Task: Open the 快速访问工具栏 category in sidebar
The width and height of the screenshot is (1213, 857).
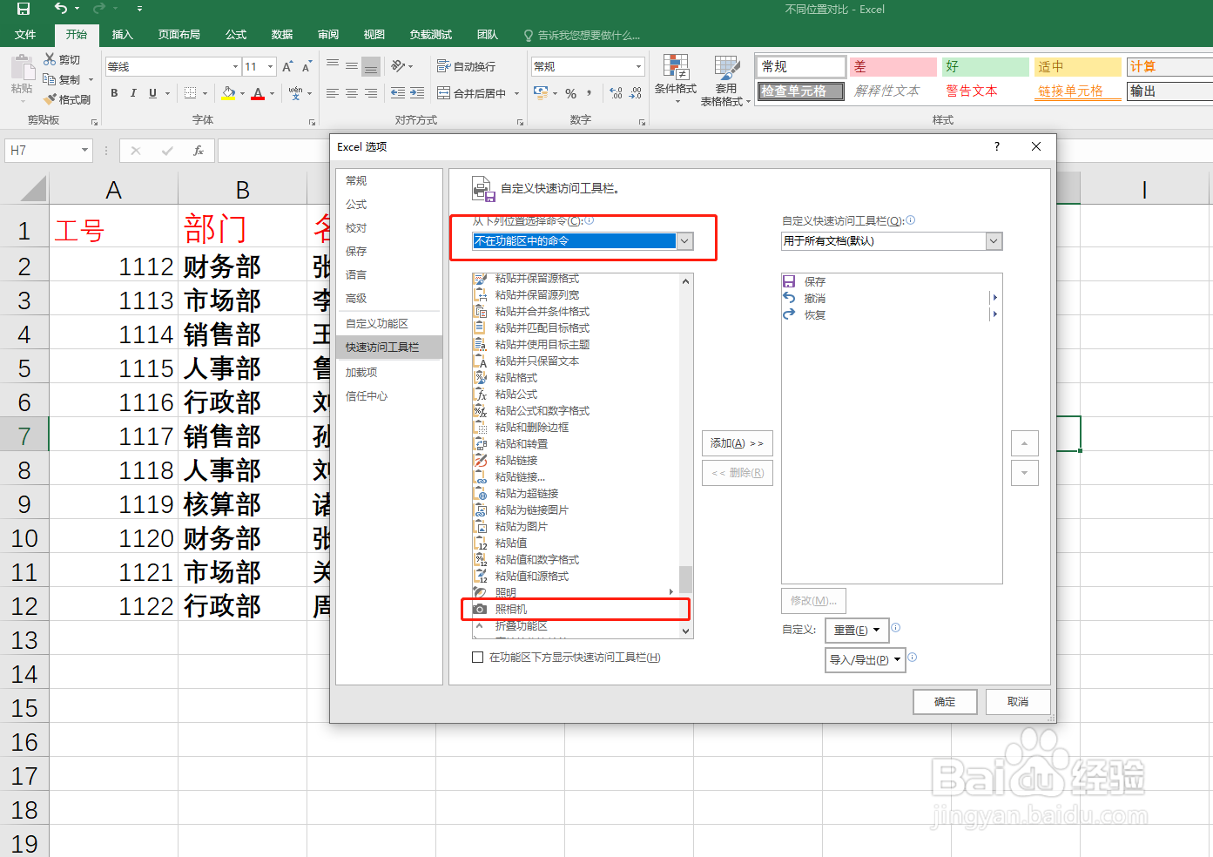Action: pyautogui.click(x=383, y=347)
